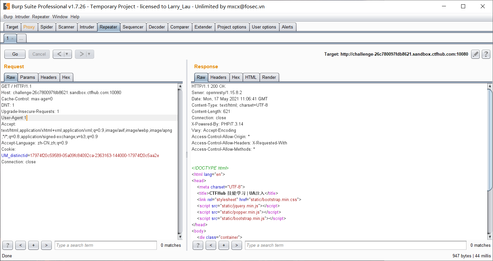
Task: Switch to the Target tab
Action: pyautogui.click(x=12, y=27)
